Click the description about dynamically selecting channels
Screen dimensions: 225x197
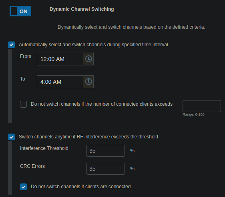point(131,27)
